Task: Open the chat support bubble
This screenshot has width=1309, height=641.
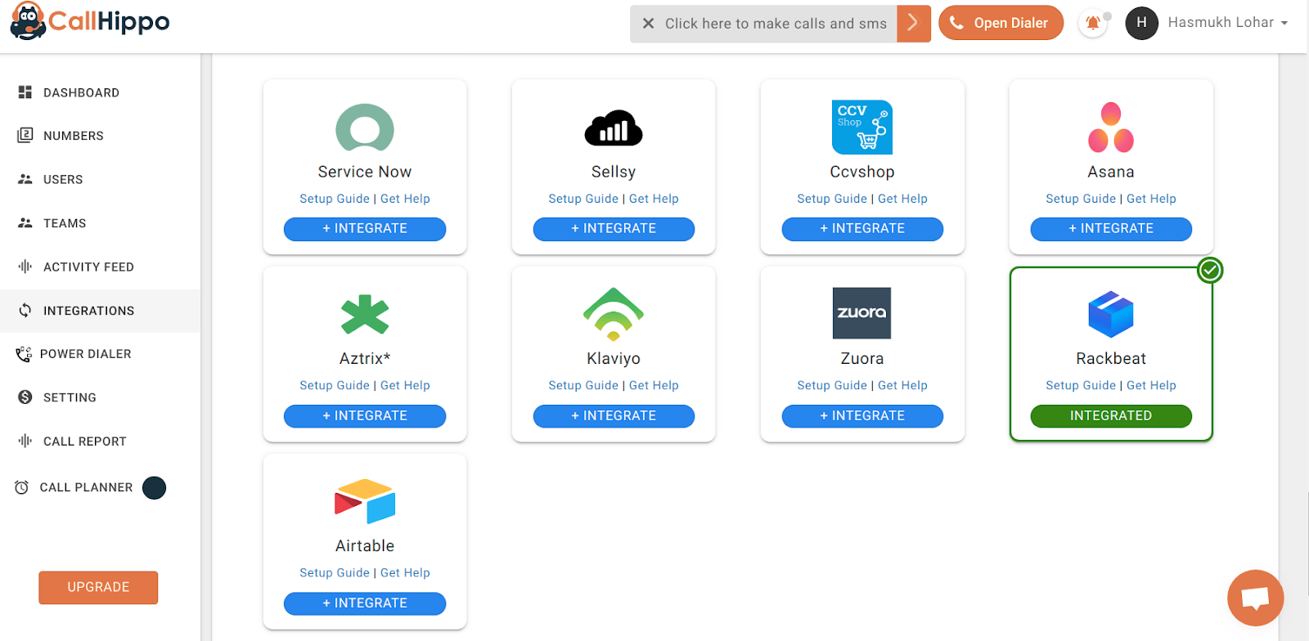Action: [x=1256, y=598]
